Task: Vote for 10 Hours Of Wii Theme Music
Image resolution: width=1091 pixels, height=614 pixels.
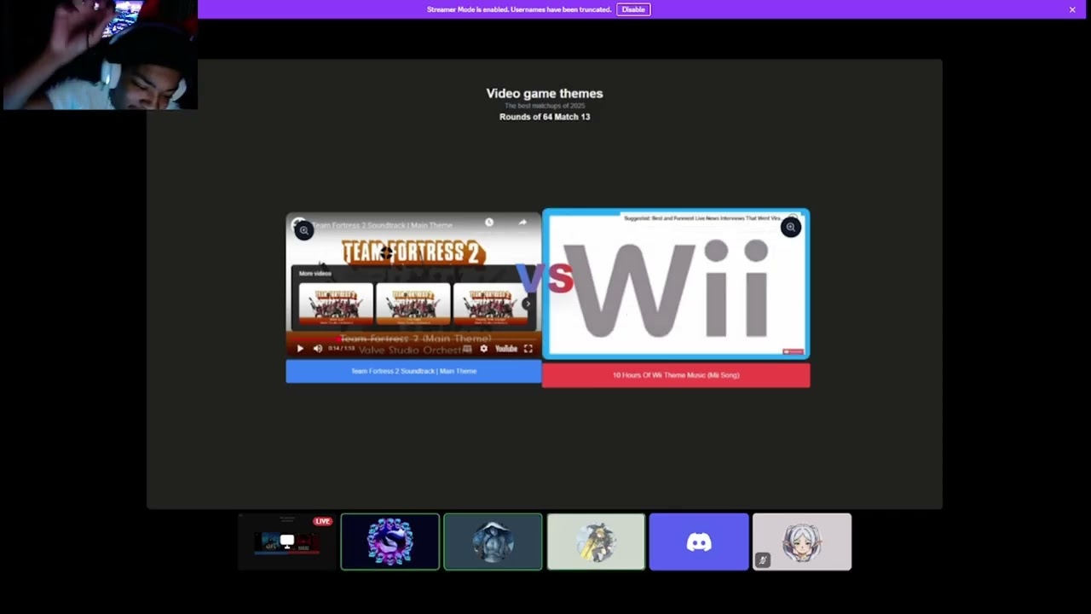Action: pos(676,375)
